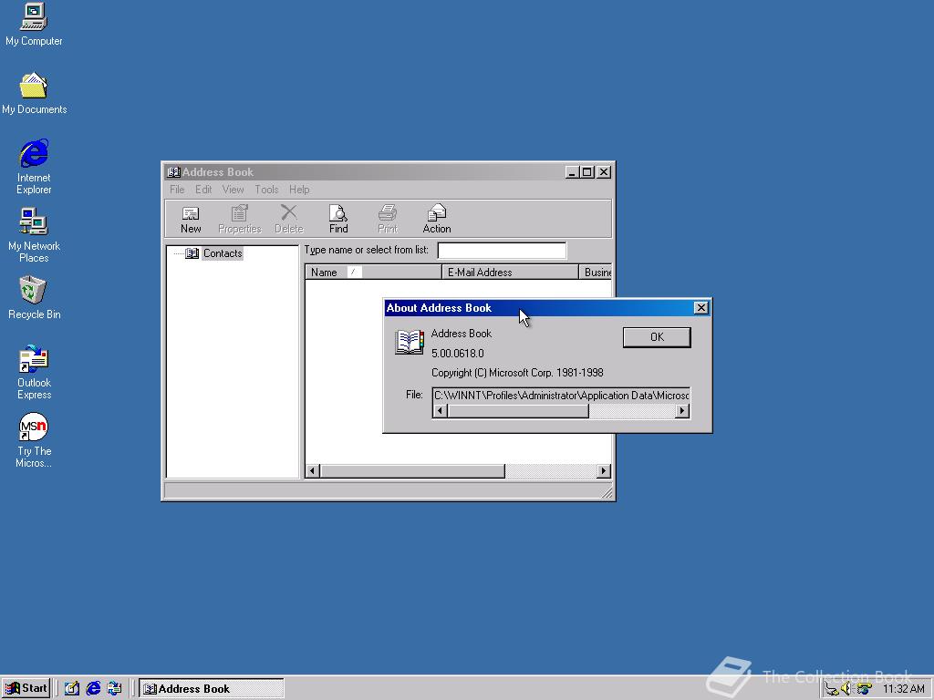Maximize the Address Book window
Image resolution: width=934 pixels, height=700 pixels.
click(x=586, y=172)
